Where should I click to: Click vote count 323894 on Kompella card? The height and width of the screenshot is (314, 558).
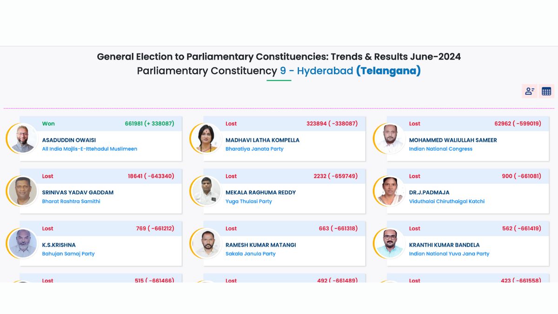pyautogui.click(x=316, y=124)
